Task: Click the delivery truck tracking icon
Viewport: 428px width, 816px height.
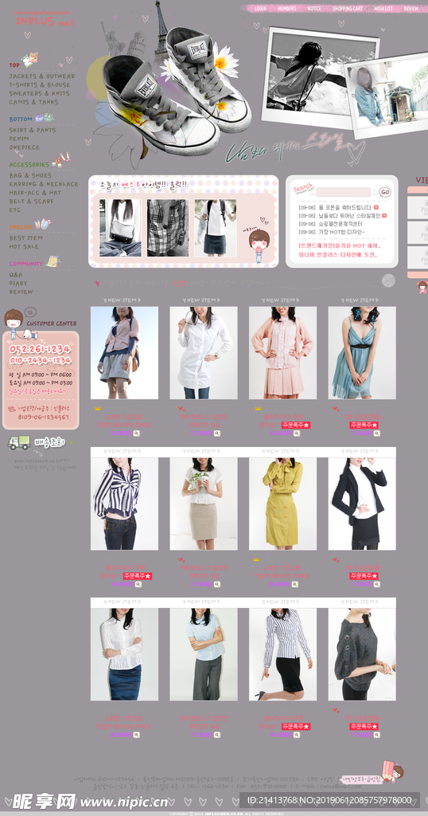Action: (x=19, y=442)
